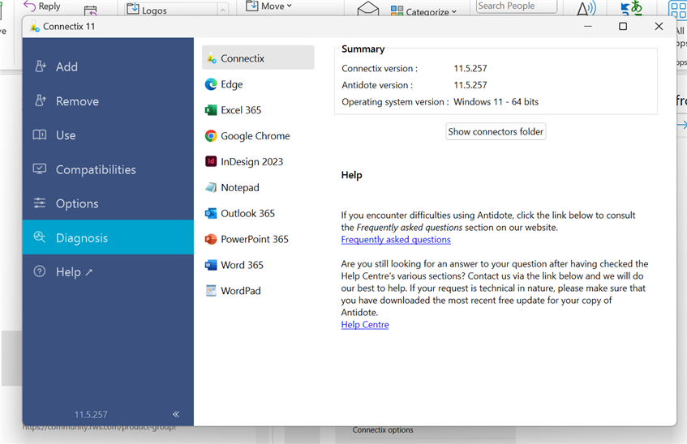Select the Use sidebar item
The image size is (687, 444).
[x=108, y=135]
